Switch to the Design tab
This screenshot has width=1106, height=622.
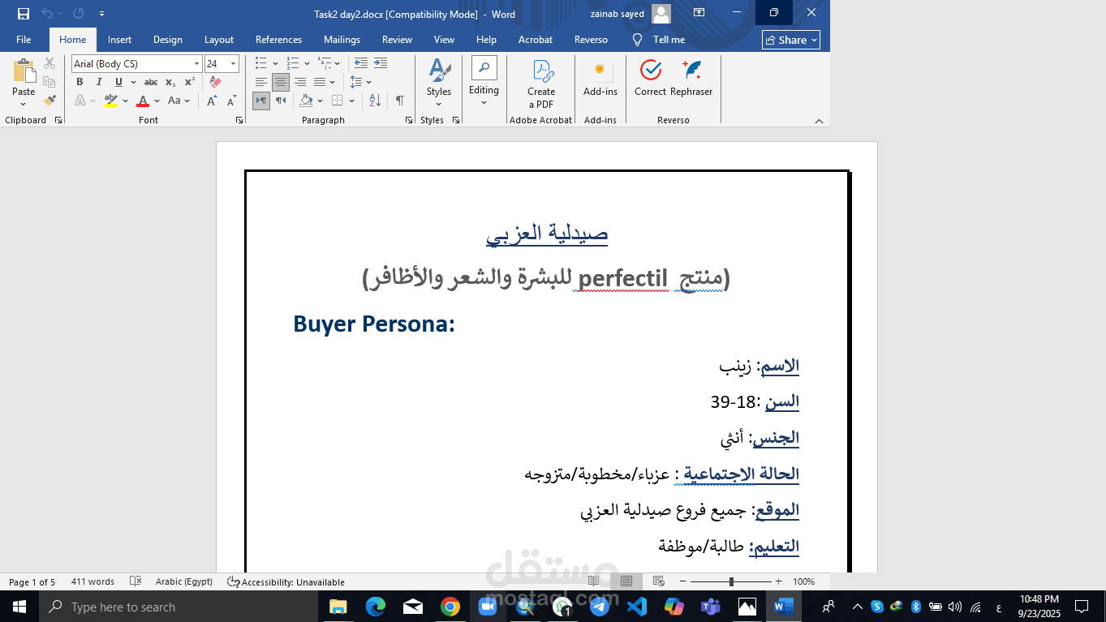(168, 40)
